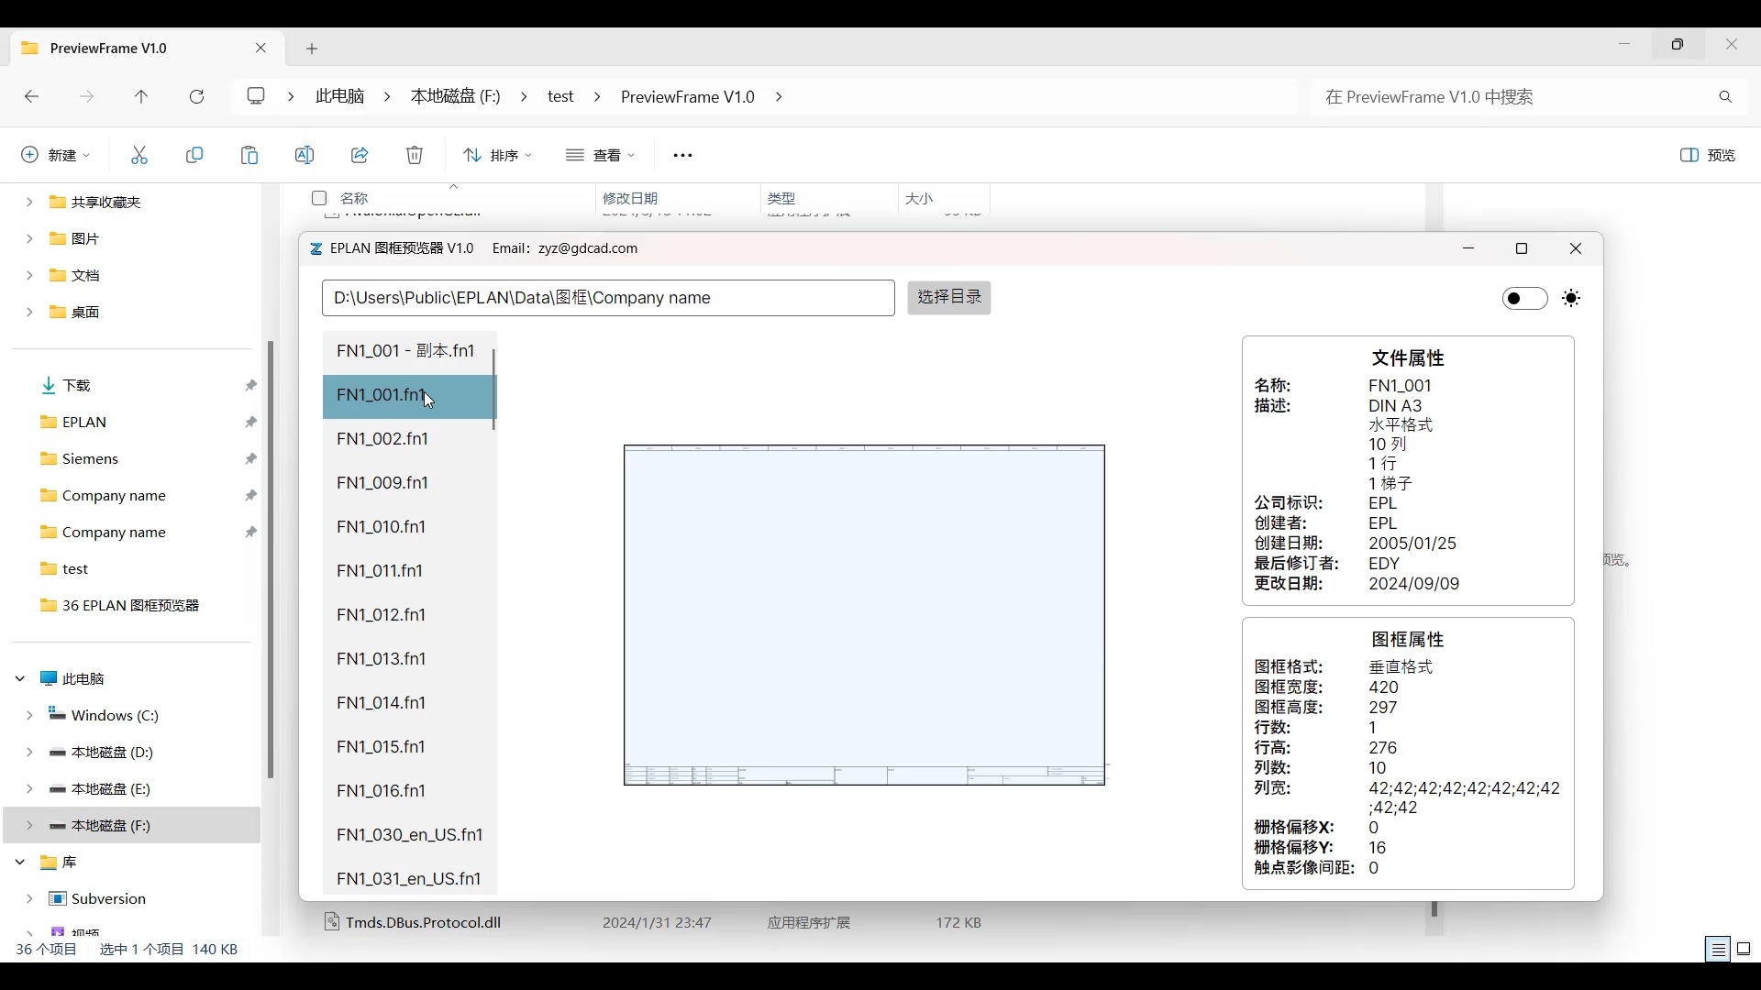
Task: Toggle the 预览 preview pane button
Action: [x=1708, y=156]
